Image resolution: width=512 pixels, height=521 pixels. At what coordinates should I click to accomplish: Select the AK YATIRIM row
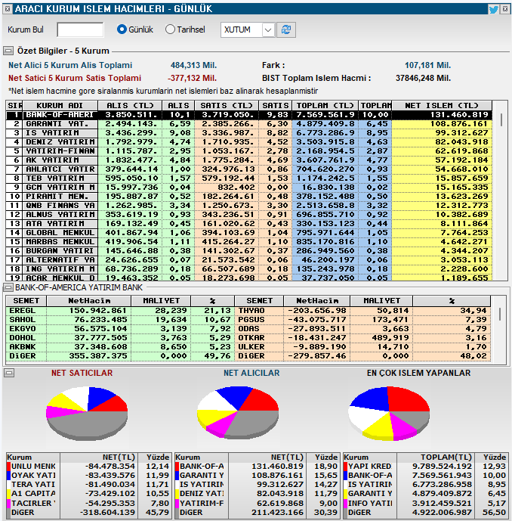249,160
